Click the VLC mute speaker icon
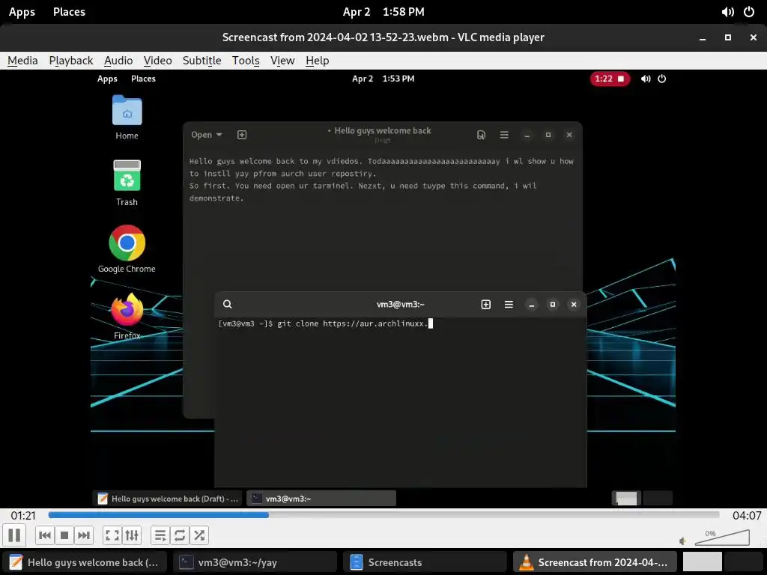The image size is (767, 575). (683, 541)
